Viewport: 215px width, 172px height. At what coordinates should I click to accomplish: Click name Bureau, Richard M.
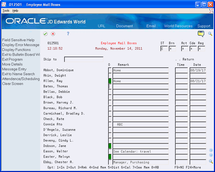click(60, 108)
